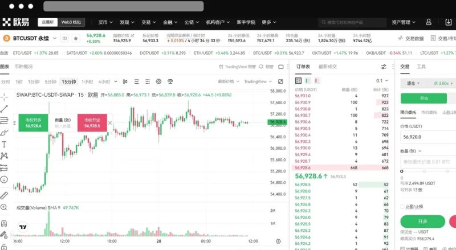
Task: Select the ruler measure tool
Action: [x=4, y=195]
